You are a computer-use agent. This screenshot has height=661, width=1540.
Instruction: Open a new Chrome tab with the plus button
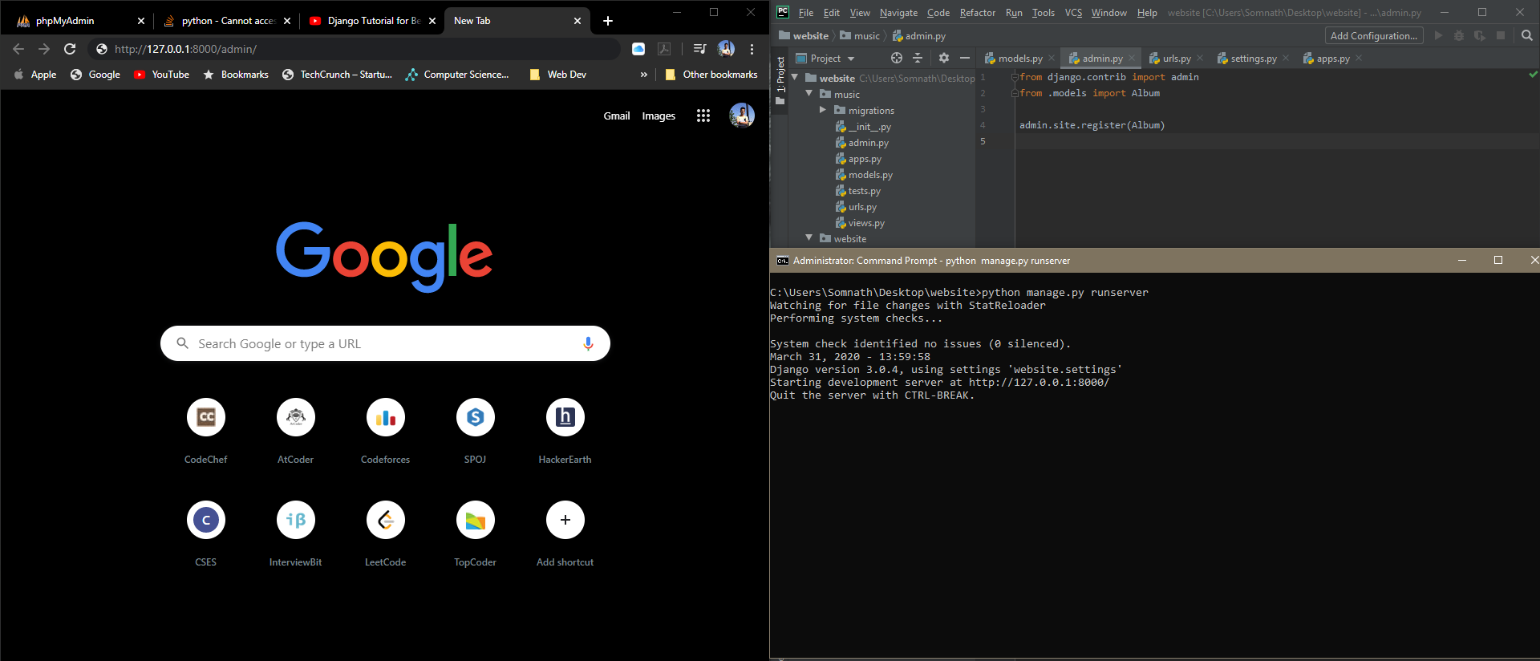[608, 21]
